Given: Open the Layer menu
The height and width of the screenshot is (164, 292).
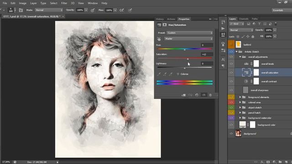Looking at the screenshot, I should pyautogui.click(x=33, y=3).
